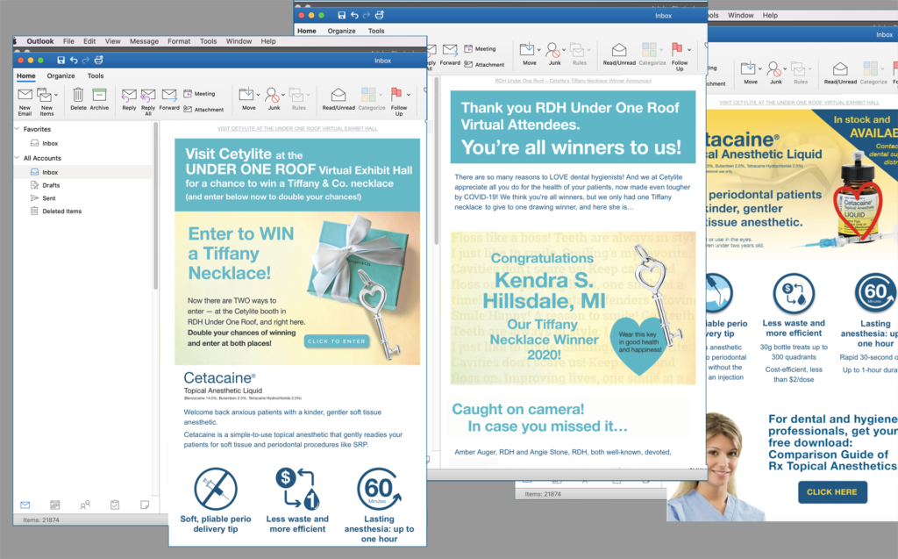Switch to Organize tab in the middle window
The height and width of the screenshot is (559, 898).
341,31
